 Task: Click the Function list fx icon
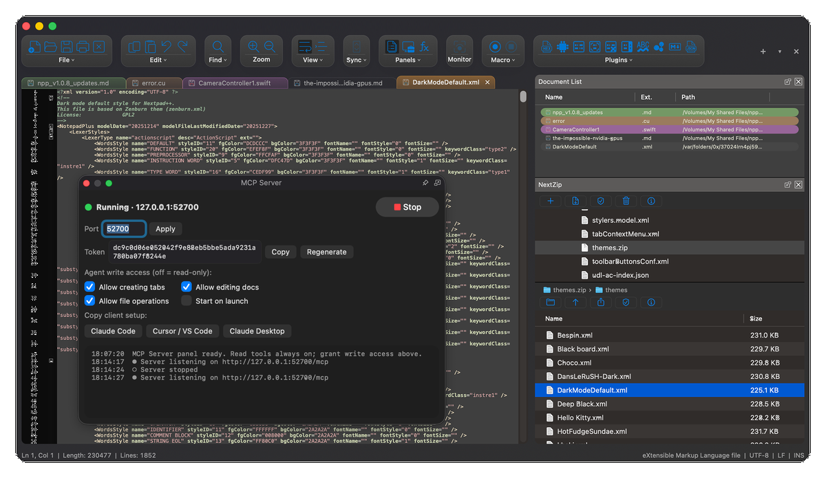[x=425, y=47]
